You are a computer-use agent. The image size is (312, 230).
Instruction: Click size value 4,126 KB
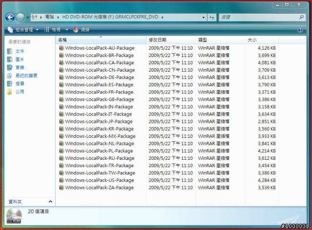[x=267, y=48]
